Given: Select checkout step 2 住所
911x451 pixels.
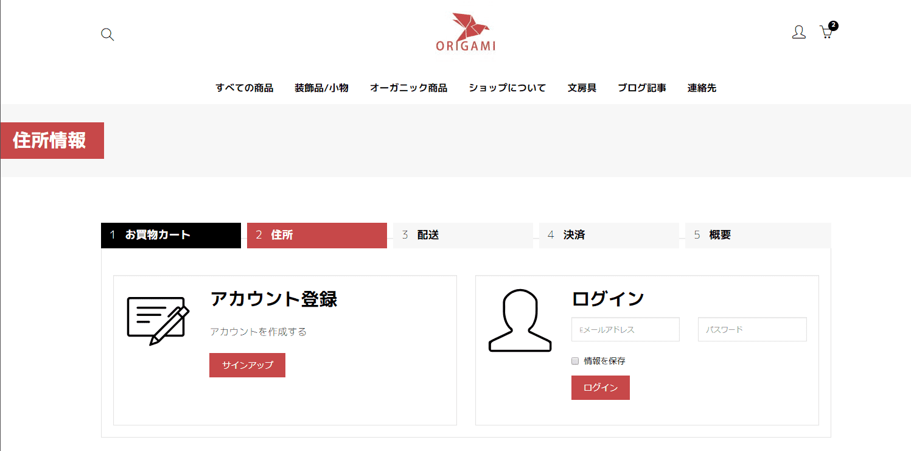Looking at the screenshot, I should tap(317, 236).
